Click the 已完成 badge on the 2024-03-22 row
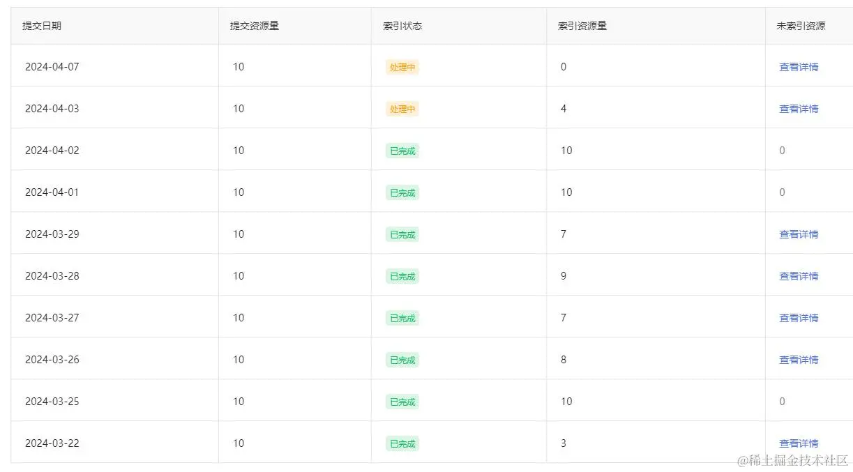This screenshot has width=853, height=472. tap(402, 443)
